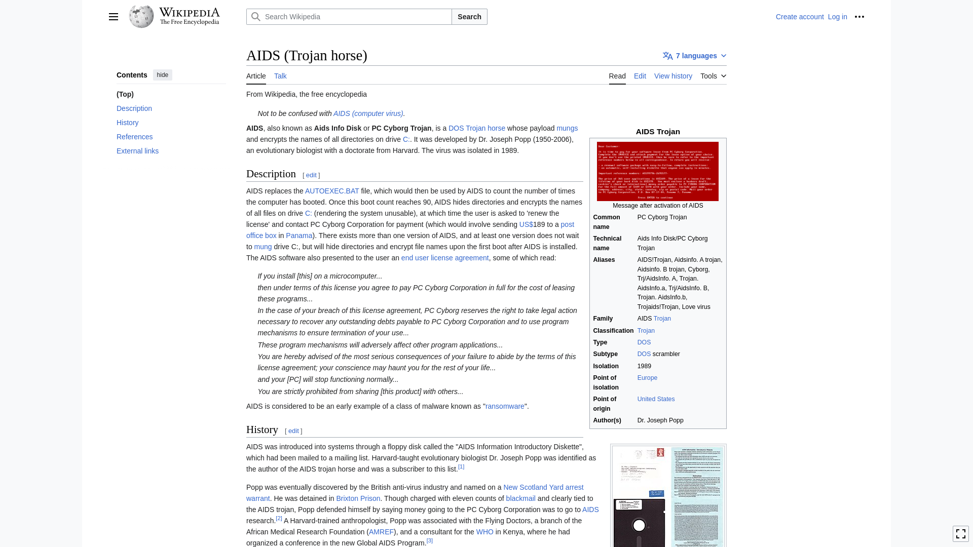Screen dimensions: 973x547
Task: Open the AUTOEXEC.BAT link
Action: (x=332, y=191)
